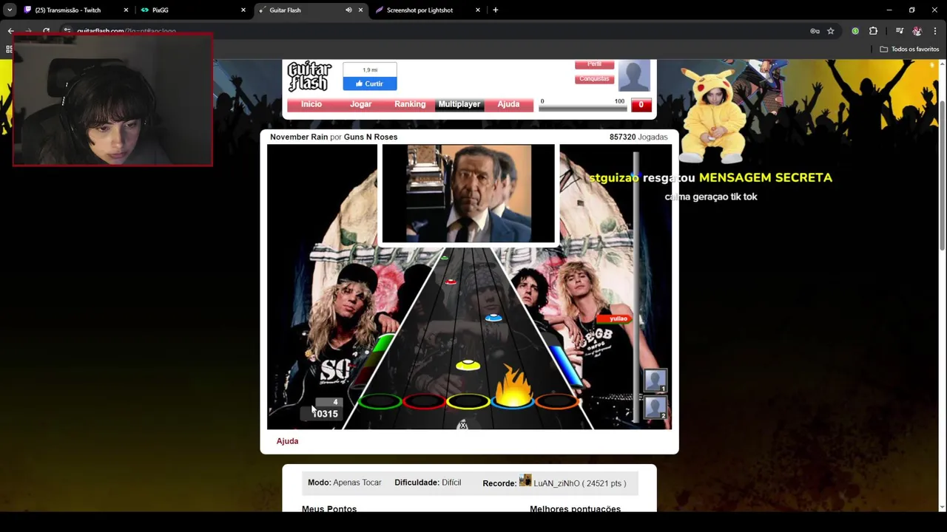The image size is (947, 532).
Task: Click the flaming blue fret button
Action: [x=512, y=399]
